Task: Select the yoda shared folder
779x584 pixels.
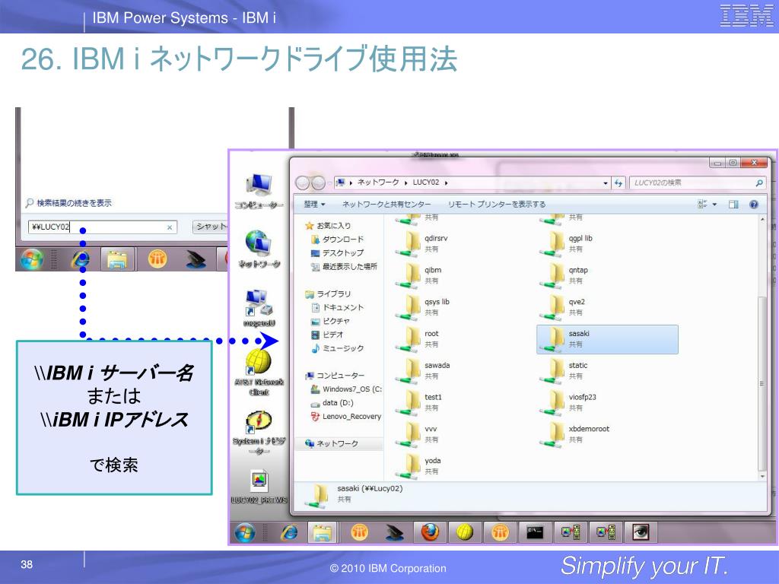Action: 419,466
